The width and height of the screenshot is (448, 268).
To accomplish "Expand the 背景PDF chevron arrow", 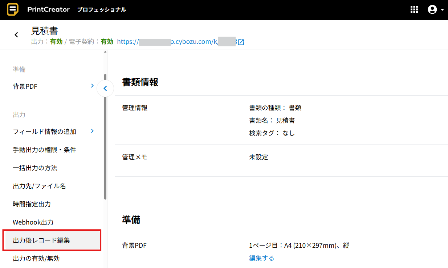I will tap(92, 86).
